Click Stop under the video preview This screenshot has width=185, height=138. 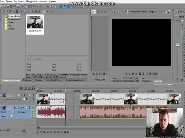click(x=143, y=74)
